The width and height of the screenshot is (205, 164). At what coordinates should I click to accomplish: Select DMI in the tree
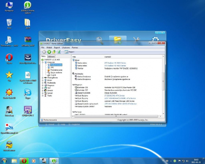52,68
